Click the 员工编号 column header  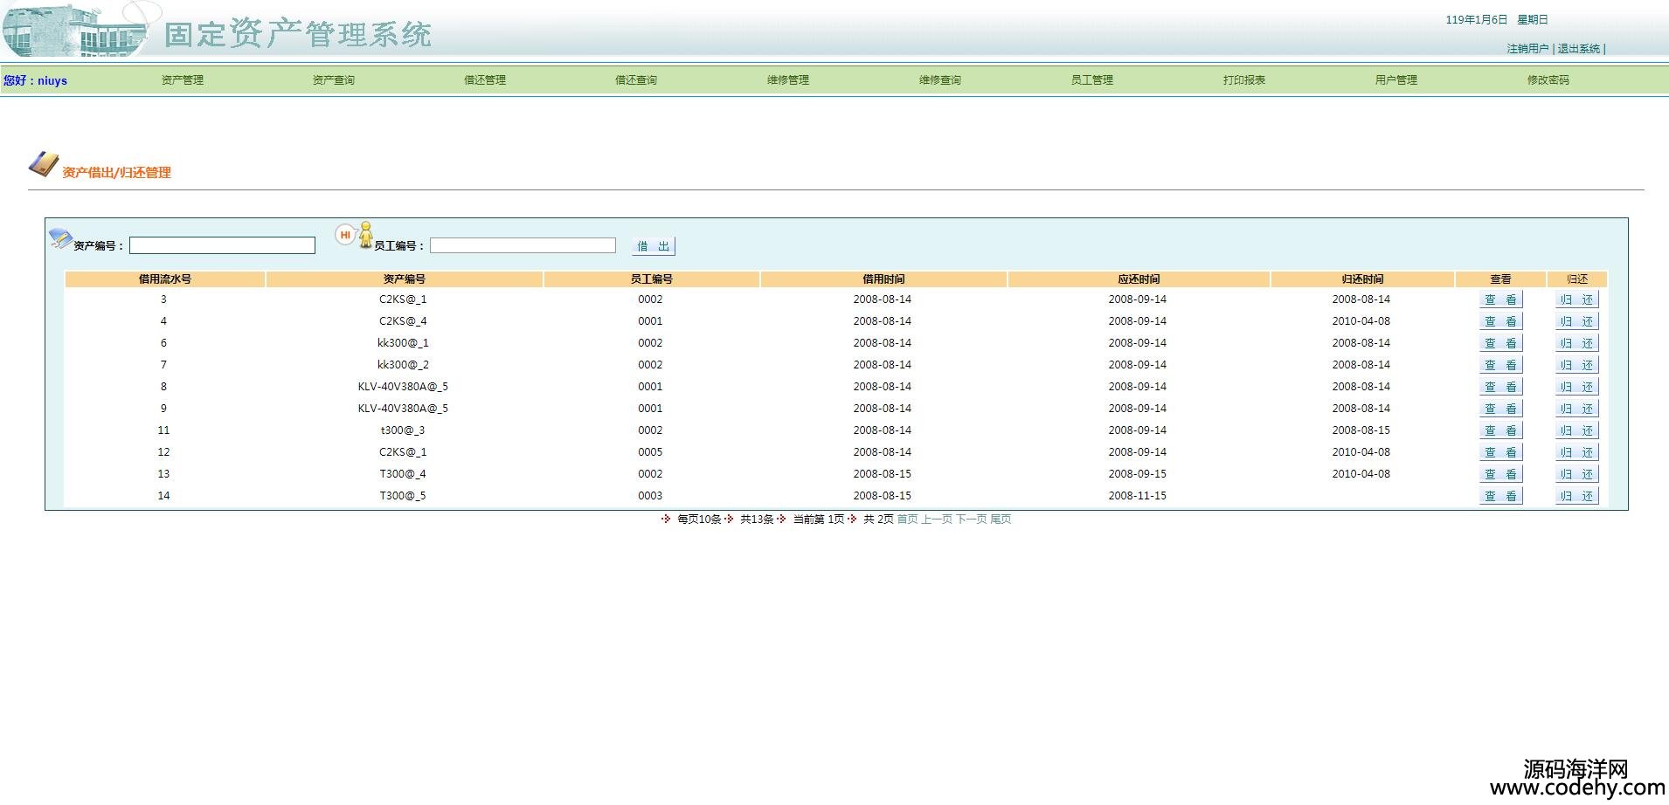pos(652,279)
